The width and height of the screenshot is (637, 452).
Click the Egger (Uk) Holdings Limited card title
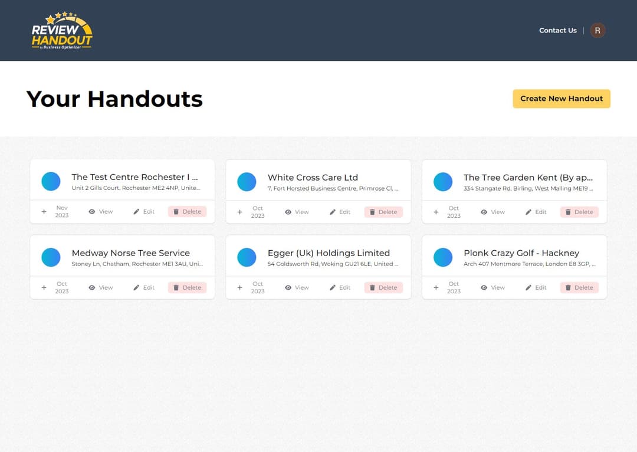[x=329, y=253]
